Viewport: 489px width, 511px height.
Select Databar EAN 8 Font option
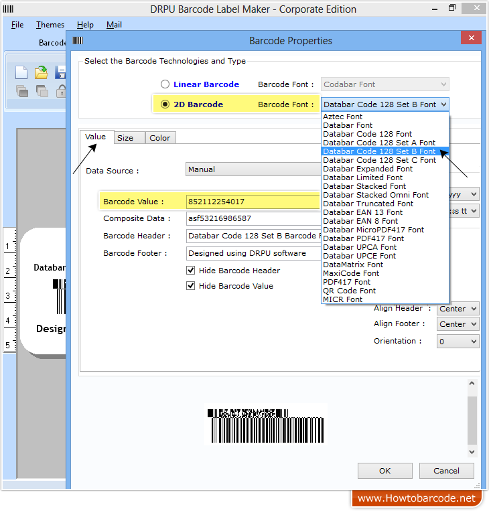385,221
